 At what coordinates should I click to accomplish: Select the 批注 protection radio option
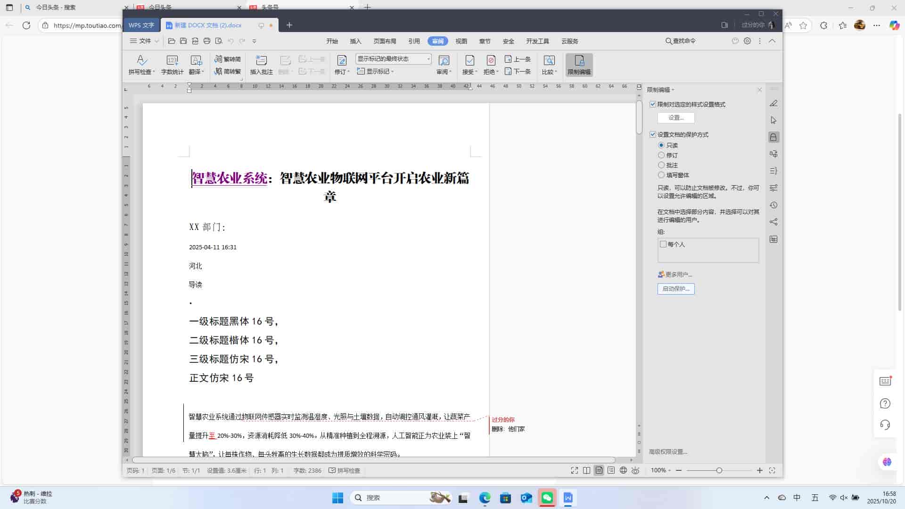point(661,165)
